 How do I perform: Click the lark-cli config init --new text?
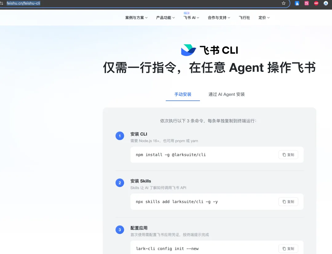tap(167, 249)
